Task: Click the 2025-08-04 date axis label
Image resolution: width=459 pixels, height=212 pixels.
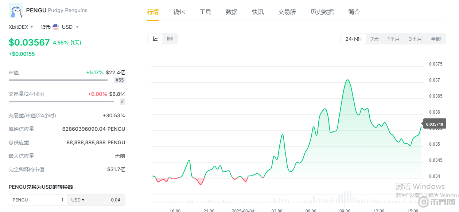Action: 243,210
